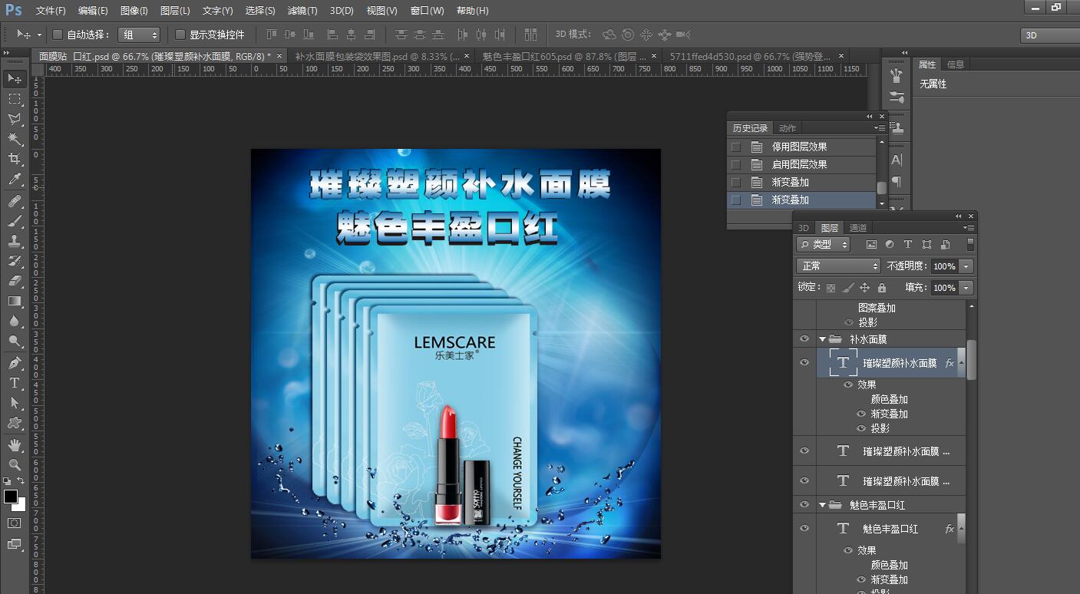Viewport: 1080px width, 594px height.
Task: Select the Dodge tool
Action: pos(15,341)
